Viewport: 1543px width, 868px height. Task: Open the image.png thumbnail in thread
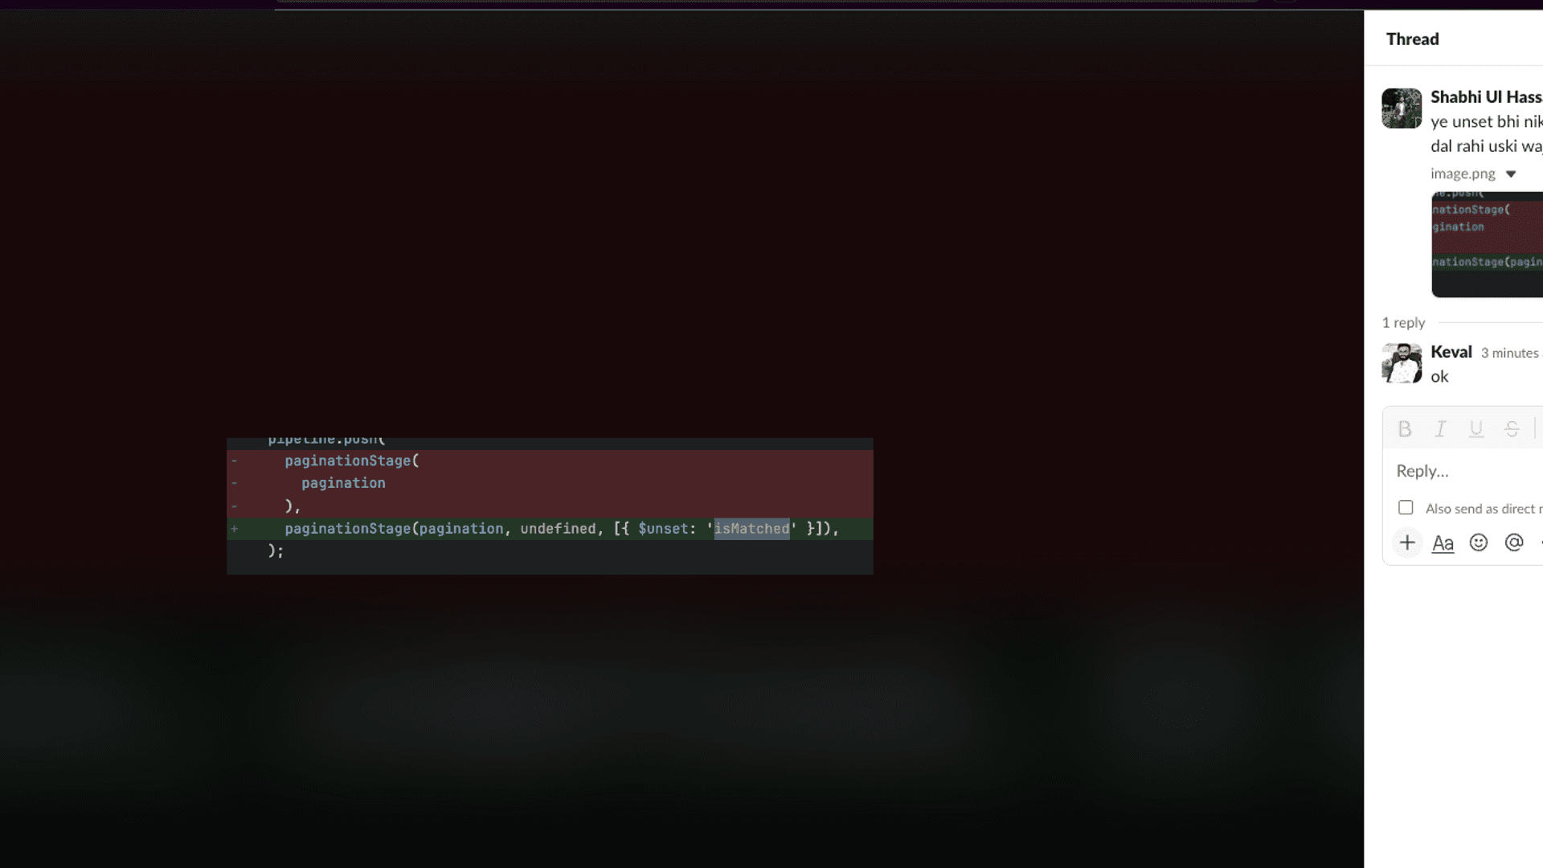click(x=1487, y=244)
